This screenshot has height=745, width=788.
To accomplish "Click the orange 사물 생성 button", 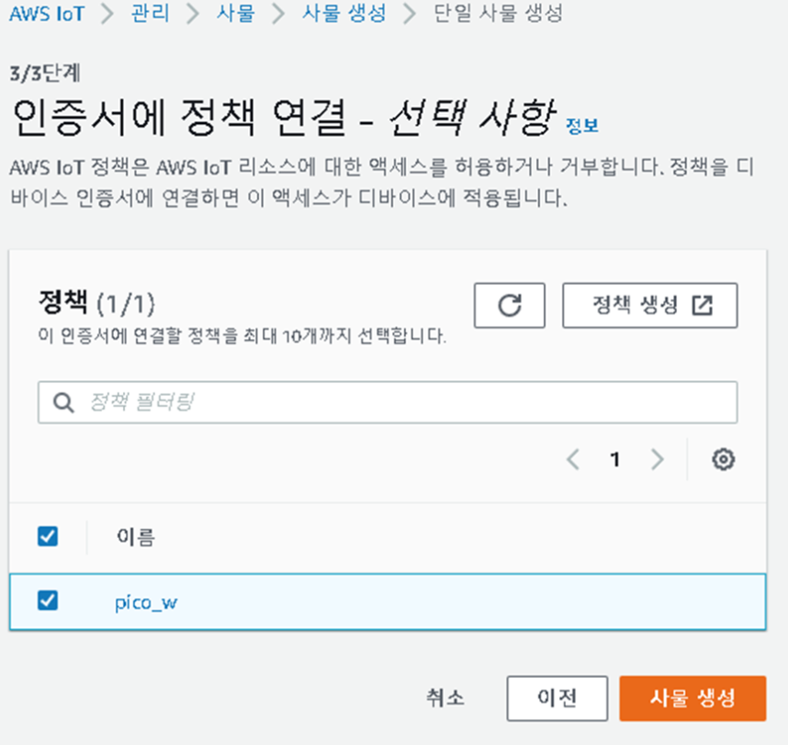I will 692,698.
